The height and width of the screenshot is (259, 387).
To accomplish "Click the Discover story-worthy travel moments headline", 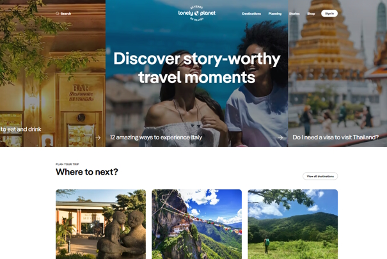I will point(197,68).
